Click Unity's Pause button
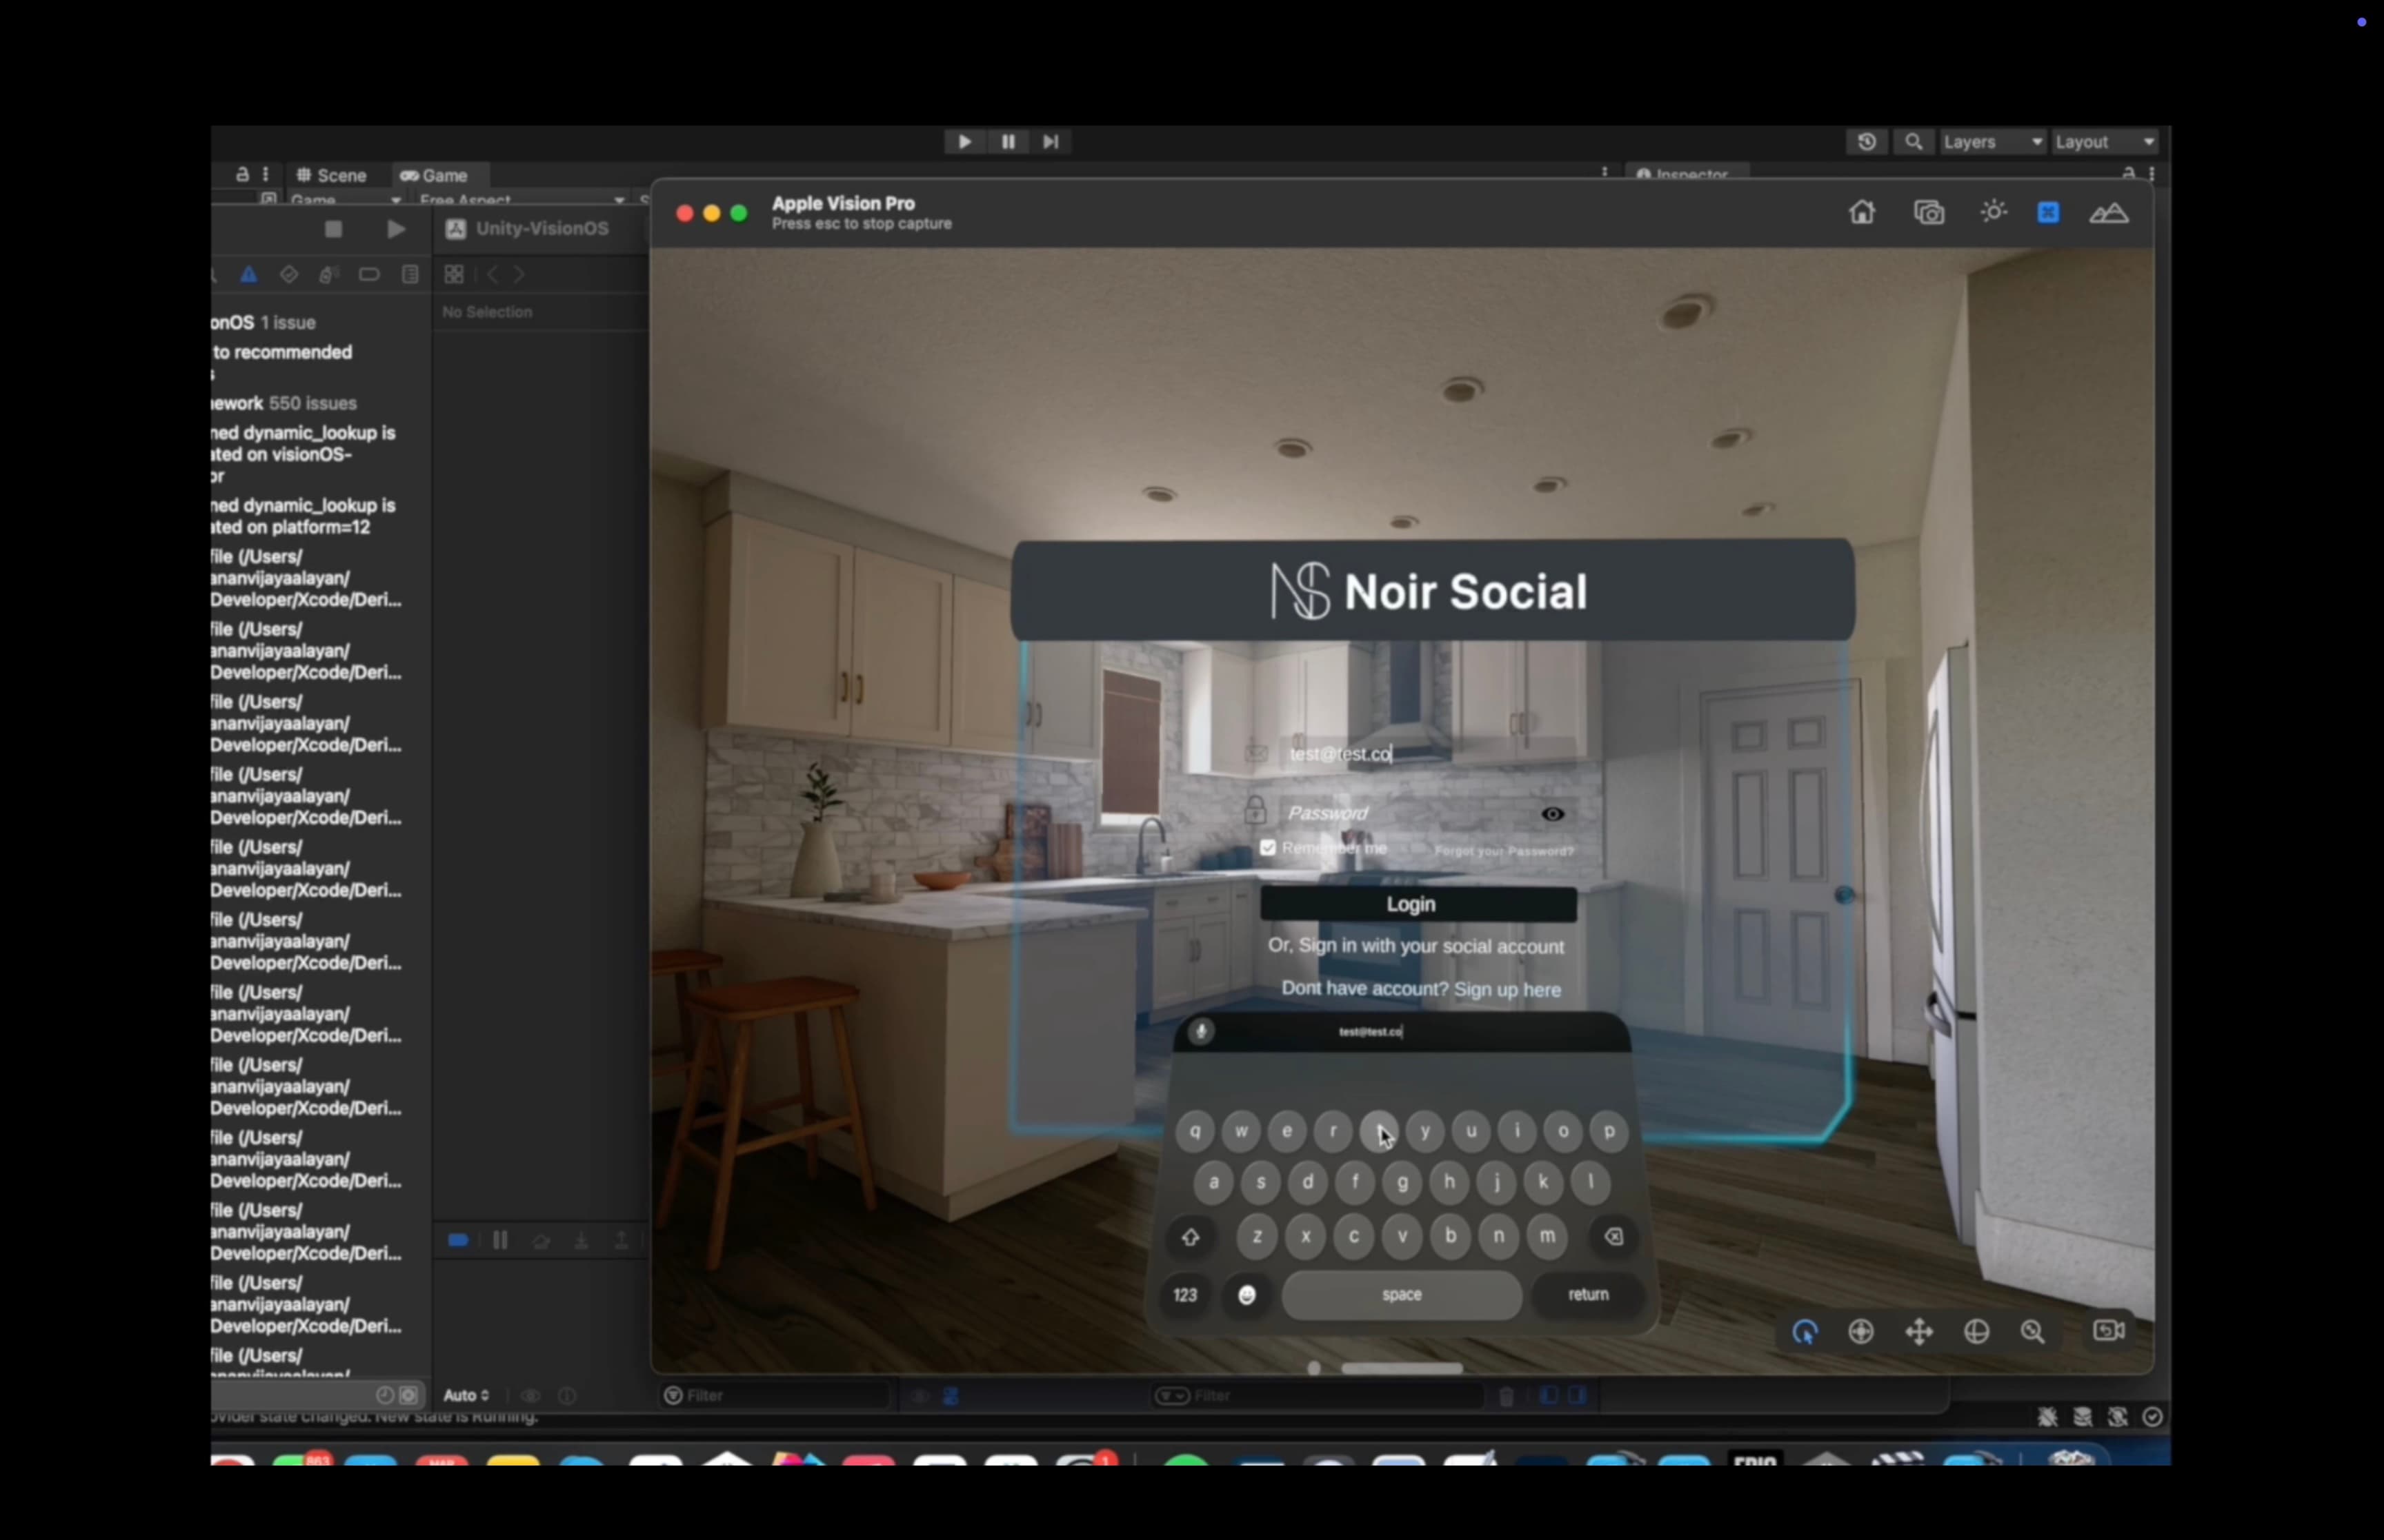 1007,142
